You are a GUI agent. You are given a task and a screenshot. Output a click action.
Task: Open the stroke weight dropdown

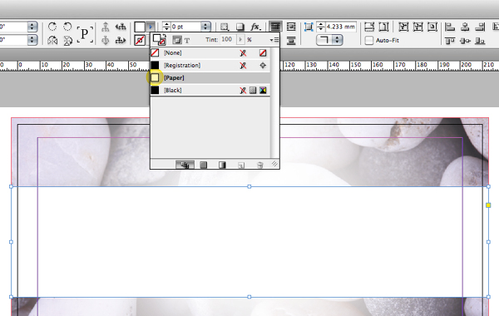point(205,27)
